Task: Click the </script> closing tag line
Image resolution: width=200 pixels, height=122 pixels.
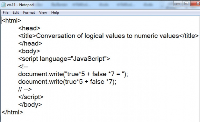Action: pyautogui.click(x=31, y=97)
